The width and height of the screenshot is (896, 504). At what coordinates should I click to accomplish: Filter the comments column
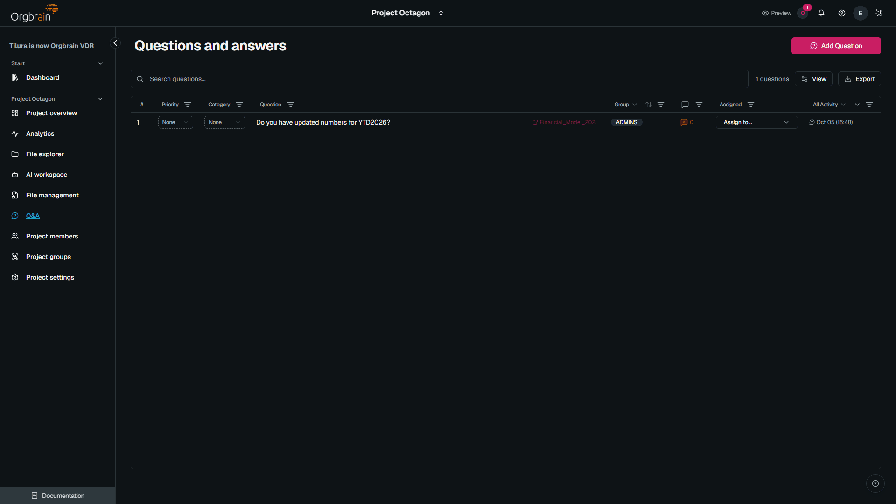[699, 105]
